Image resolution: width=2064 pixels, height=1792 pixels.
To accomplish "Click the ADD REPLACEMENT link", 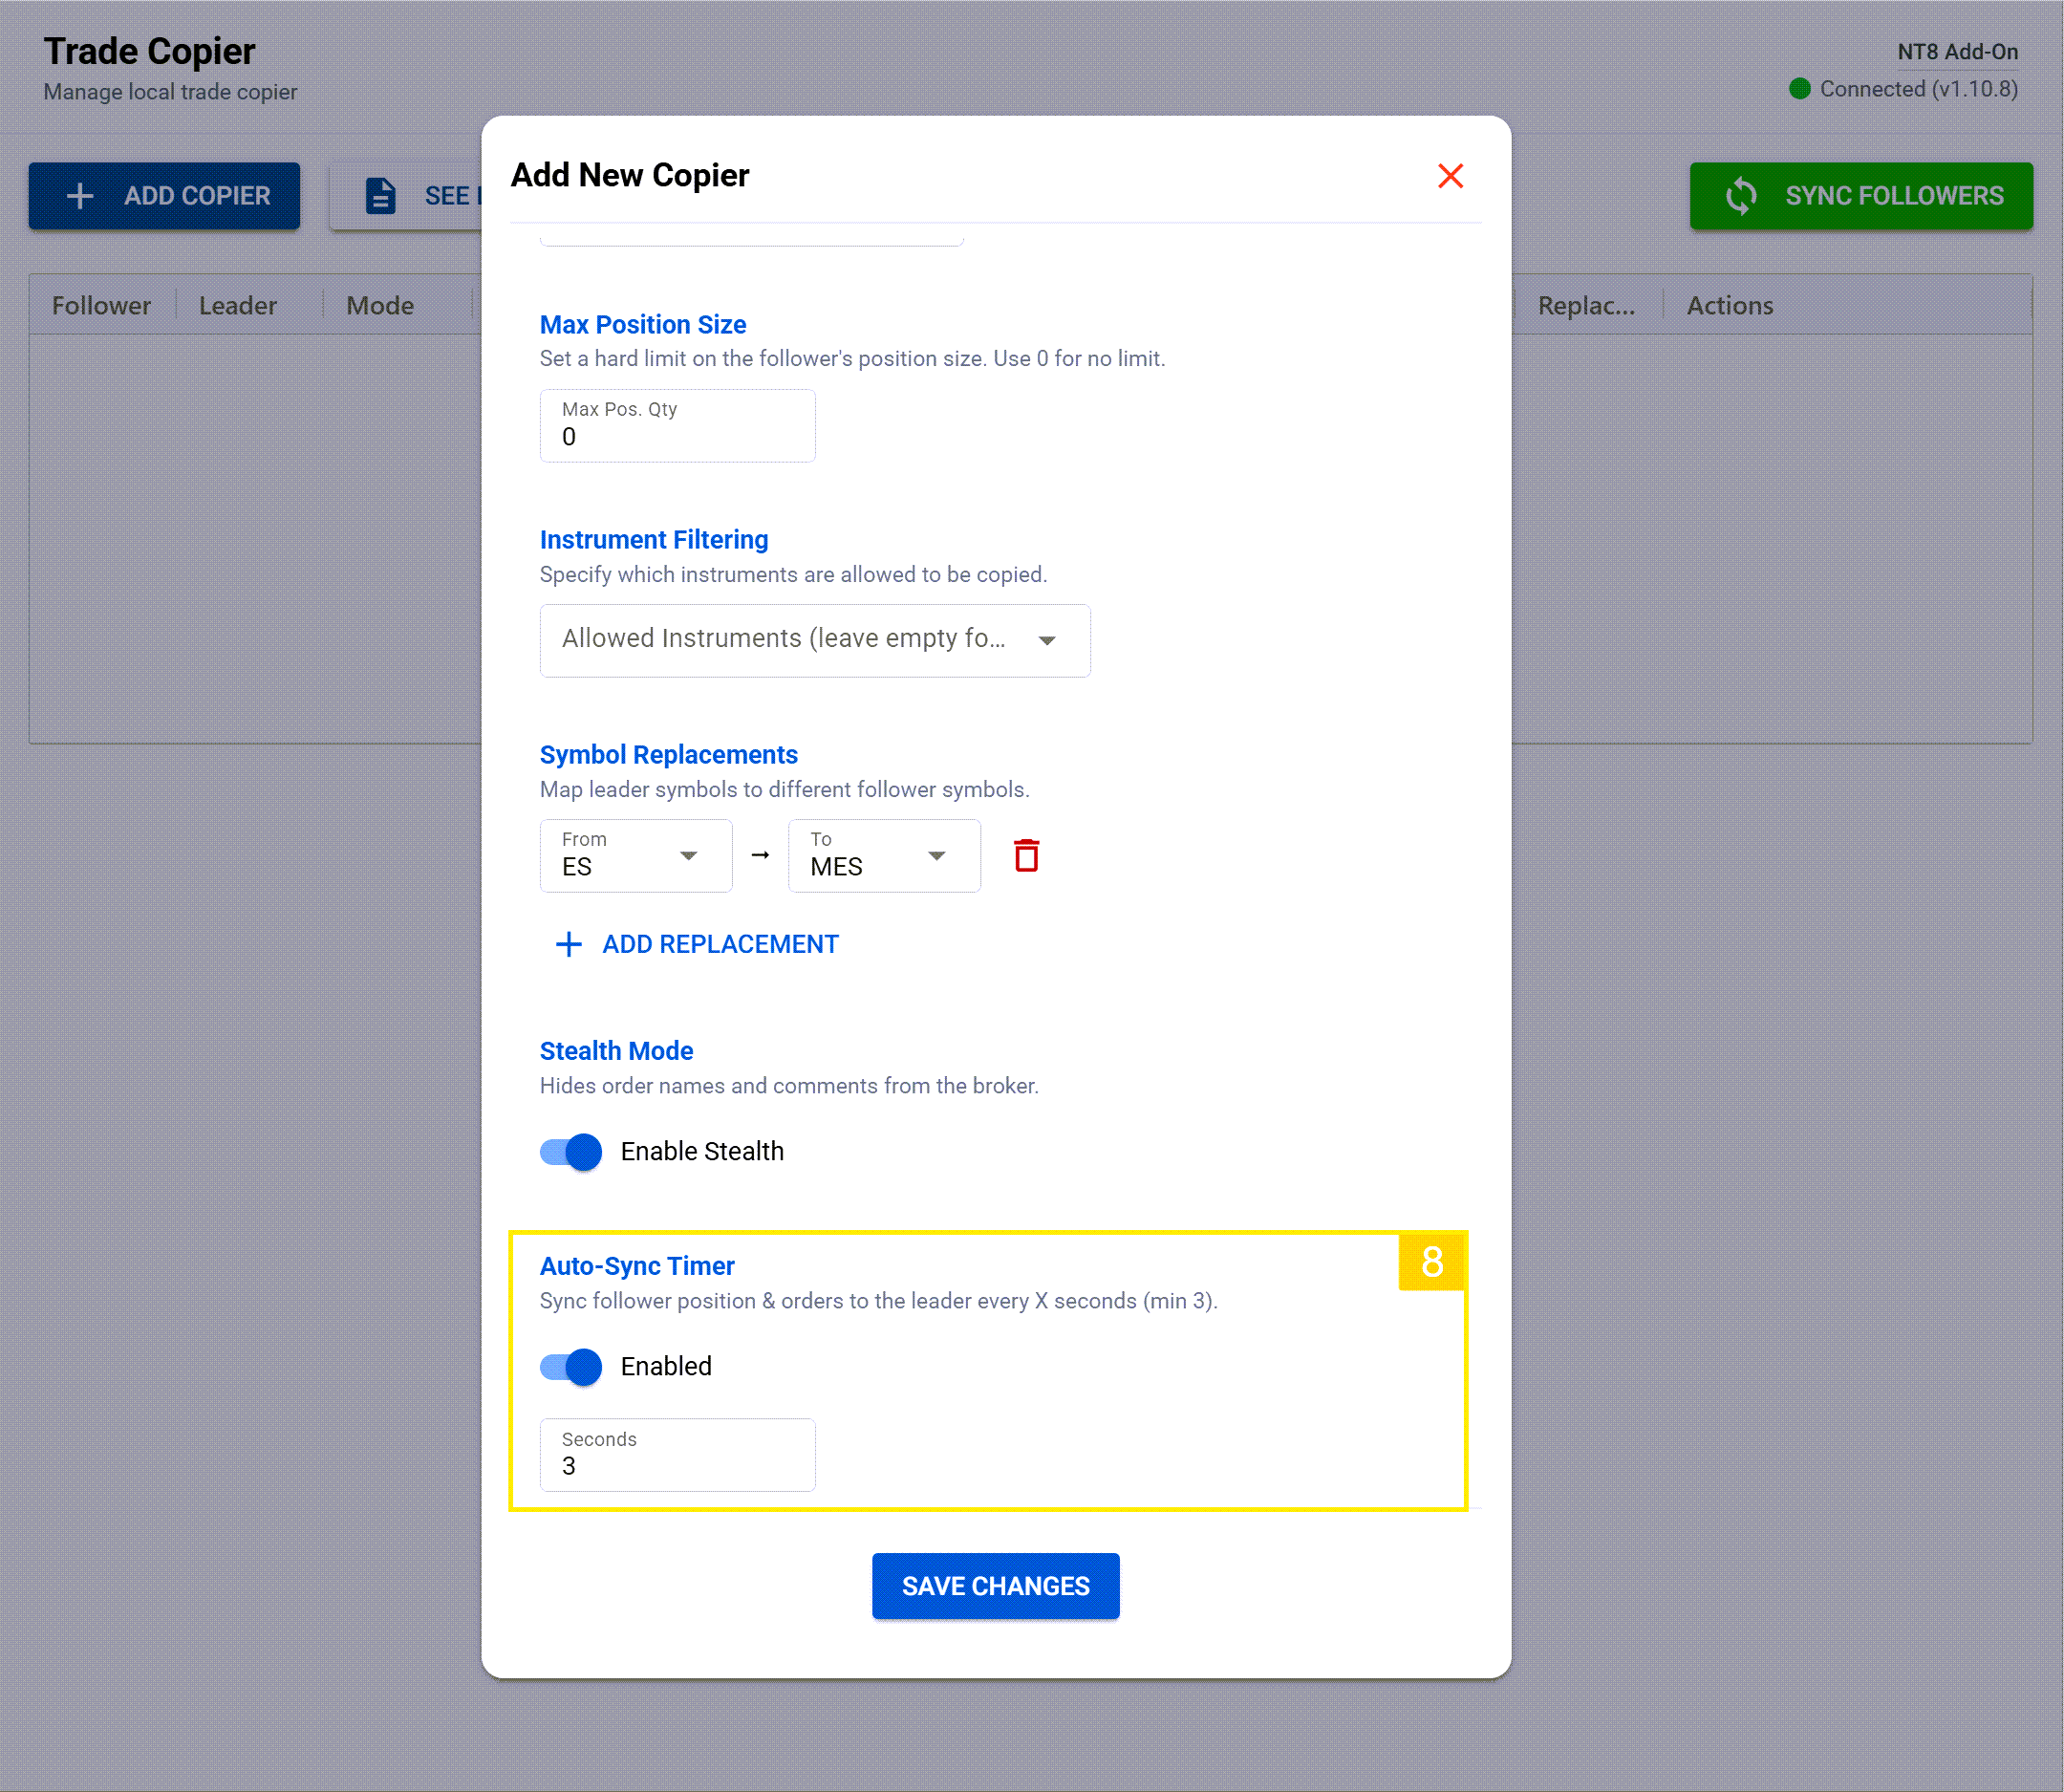I will 697,944.
